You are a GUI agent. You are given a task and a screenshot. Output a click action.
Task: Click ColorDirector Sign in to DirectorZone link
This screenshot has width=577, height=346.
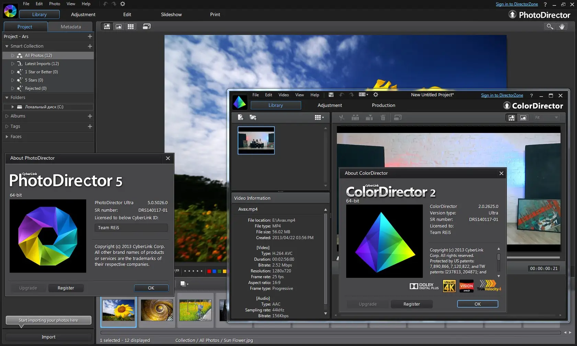502,95
